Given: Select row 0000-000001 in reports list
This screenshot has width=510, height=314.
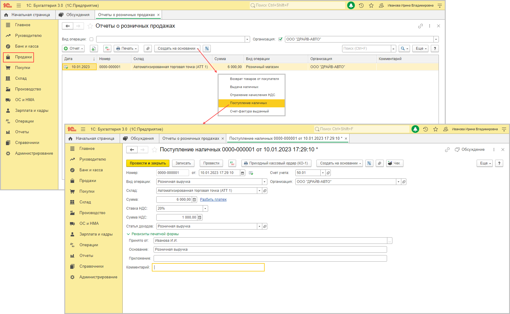Looking at the screenshot, I should point(250,67).
